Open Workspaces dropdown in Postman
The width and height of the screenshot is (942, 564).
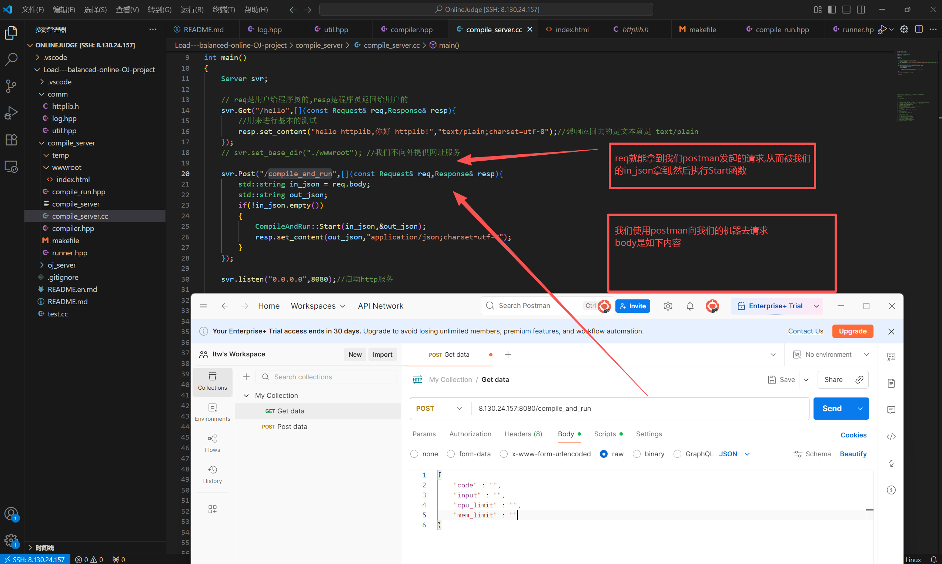318,306
